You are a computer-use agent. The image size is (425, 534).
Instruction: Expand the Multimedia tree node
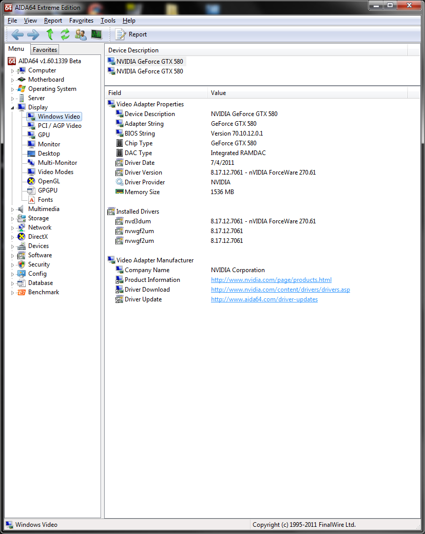click(13, 209)
